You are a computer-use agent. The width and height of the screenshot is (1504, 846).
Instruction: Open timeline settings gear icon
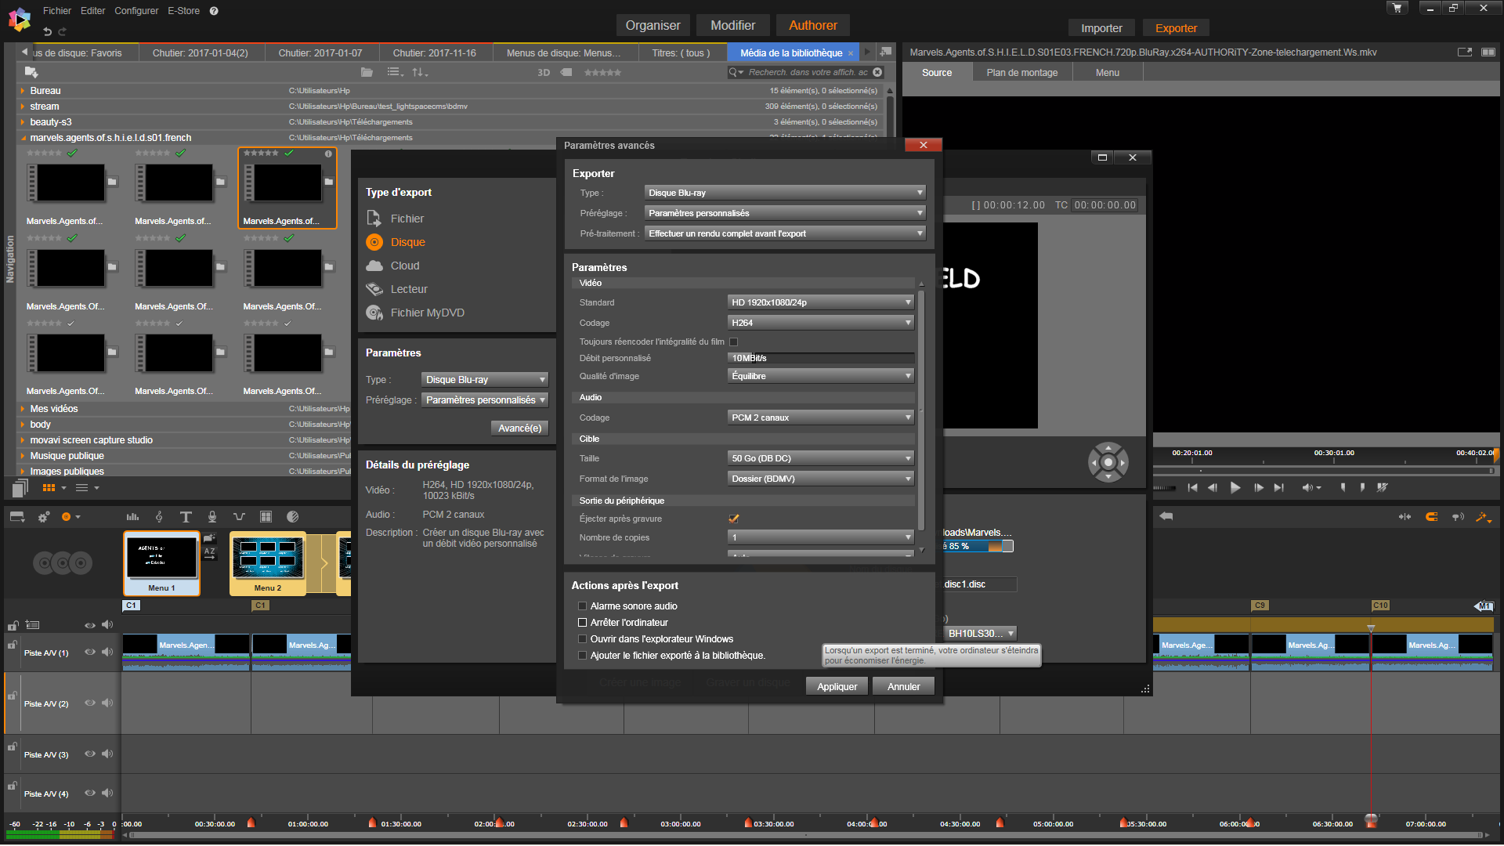click(x=44, y=517)
